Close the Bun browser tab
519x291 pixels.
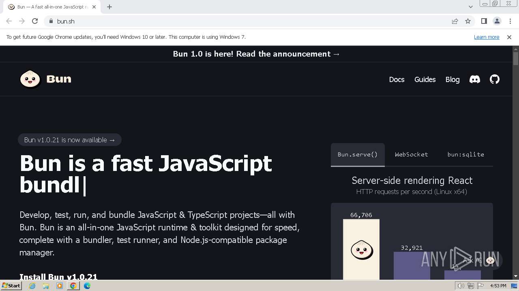point(94,6)
